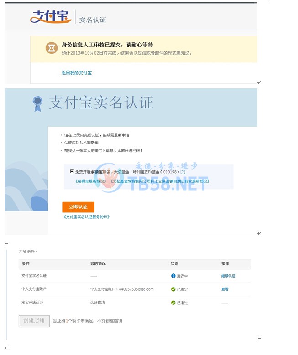Viewport: 298px width, 355px height.
Task: Open the 天弘基金管理有限公司 service agreement link
Action: [160, 181]
